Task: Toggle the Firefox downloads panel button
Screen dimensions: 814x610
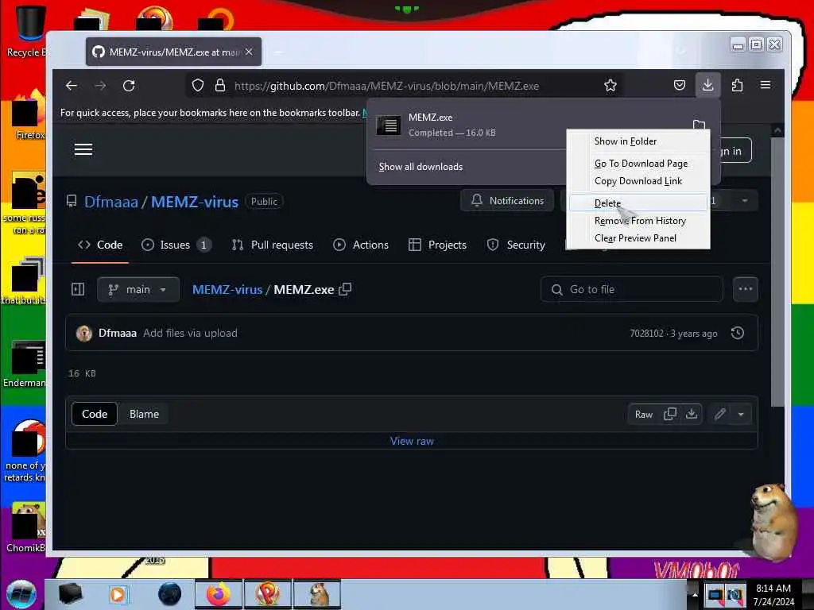Action: click(707, 84)
